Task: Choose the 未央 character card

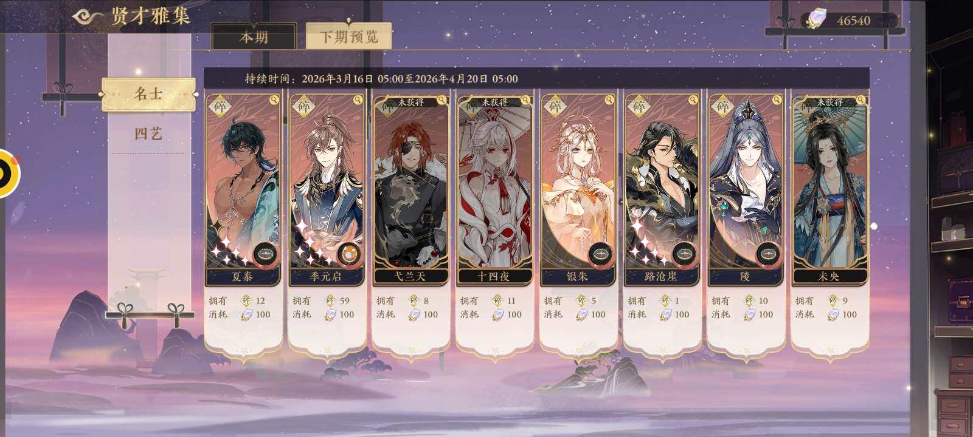Action: 829,189
